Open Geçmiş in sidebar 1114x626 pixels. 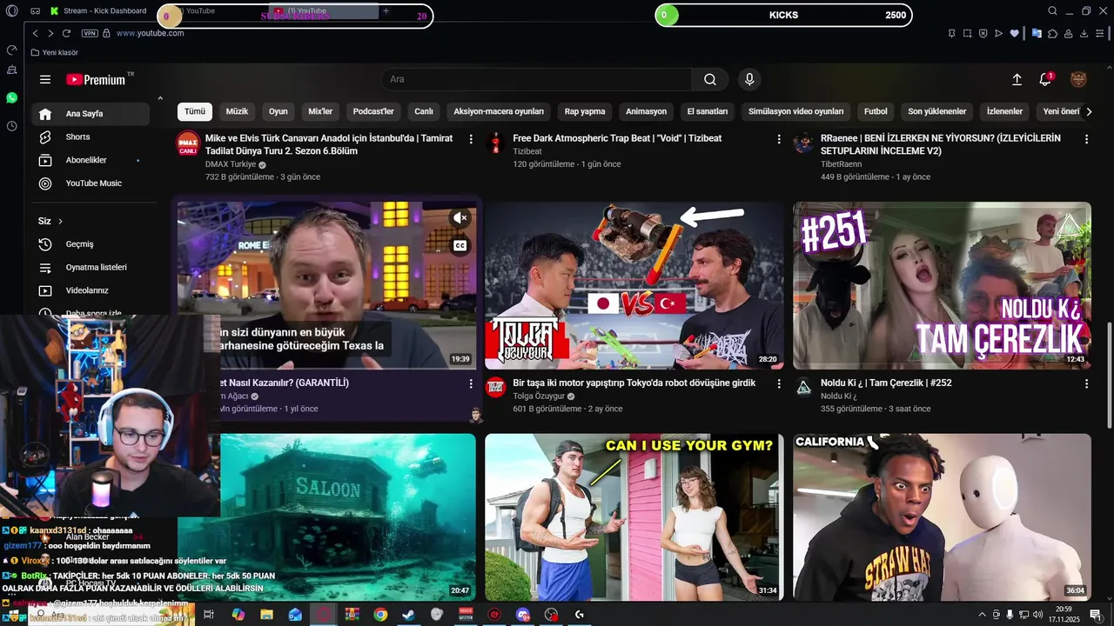[91, 244]
